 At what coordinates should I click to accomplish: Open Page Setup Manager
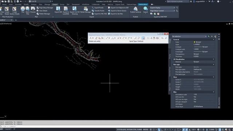[45, 8]
